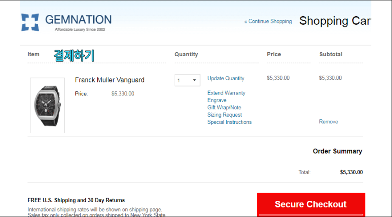Click the Order Summary heading
The image size is (392, 217).
(x=337, y=151)
